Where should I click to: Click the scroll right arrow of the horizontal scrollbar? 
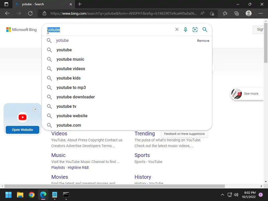click(261, 186)
